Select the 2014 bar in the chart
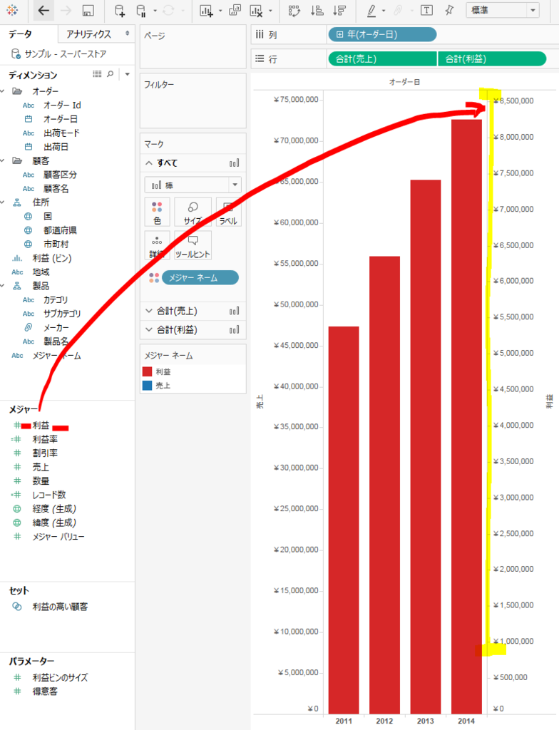The image size is (559, 730). coord(466,416)
